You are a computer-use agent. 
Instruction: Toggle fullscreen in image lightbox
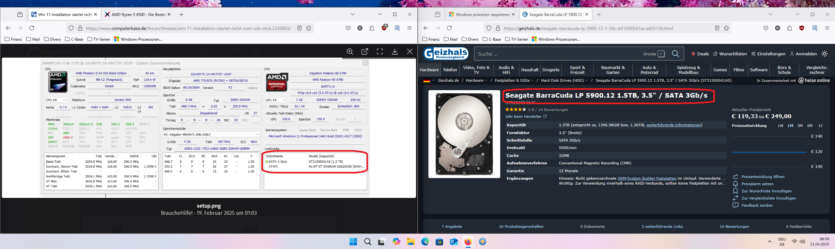point(380,51)
